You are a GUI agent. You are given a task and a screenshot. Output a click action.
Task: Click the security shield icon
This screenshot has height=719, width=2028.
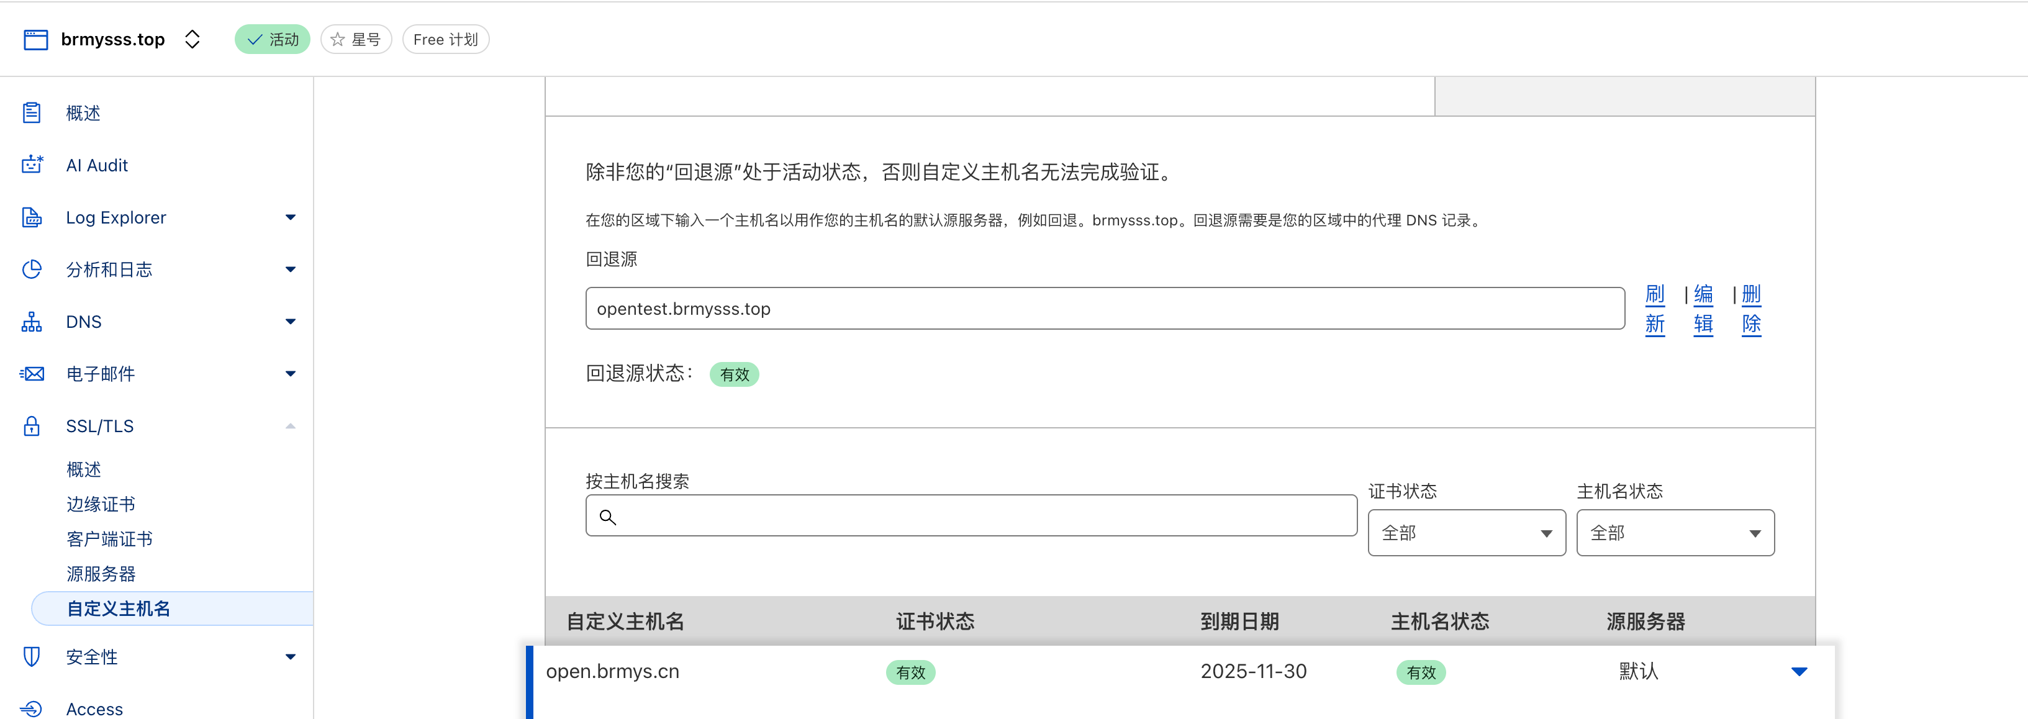(32, 657)
